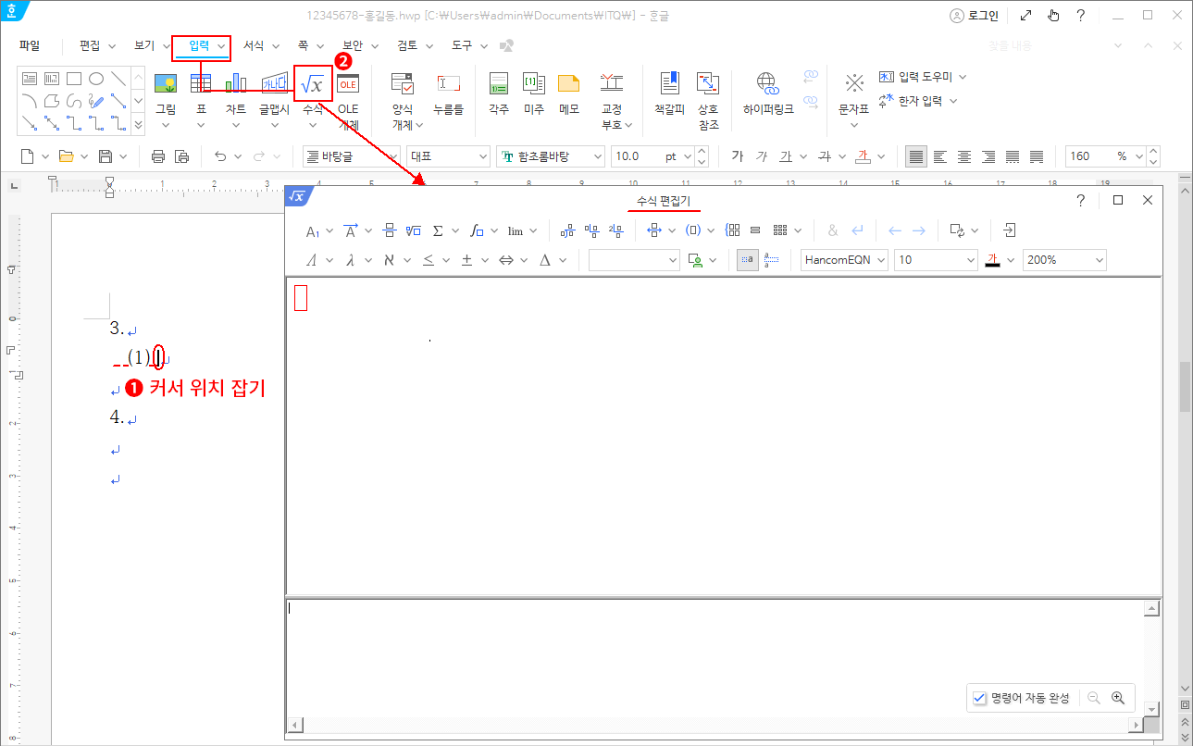Click the 로그인 login button
The height and width of the screenshot is (746, 1193).
(974, 16)
